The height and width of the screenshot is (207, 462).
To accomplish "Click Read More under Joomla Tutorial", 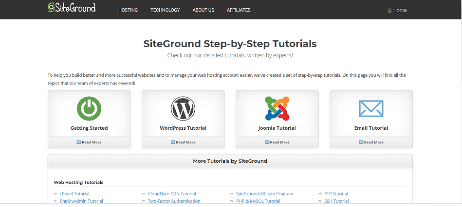I will 279,142.
